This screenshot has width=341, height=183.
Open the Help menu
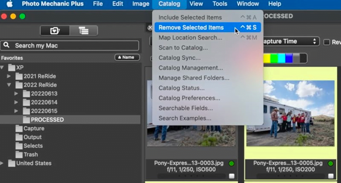coord(275,4)
